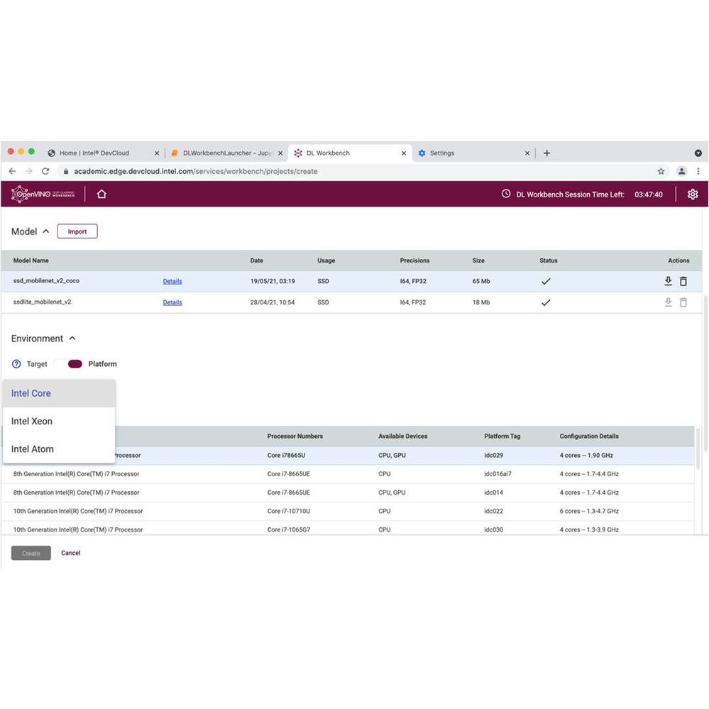Click the Cancel button
Screen dimensions: 709x709
pos(70,553)
